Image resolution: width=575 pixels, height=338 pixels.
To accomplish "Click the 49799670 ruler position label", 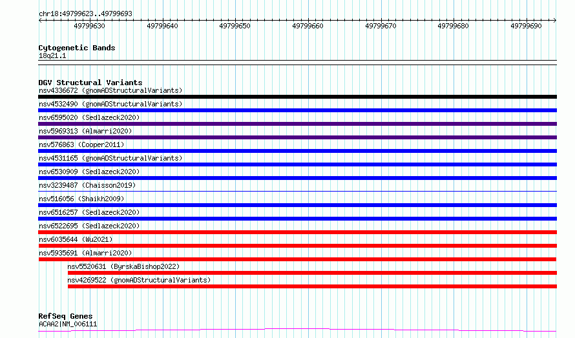I will point(381,26).
